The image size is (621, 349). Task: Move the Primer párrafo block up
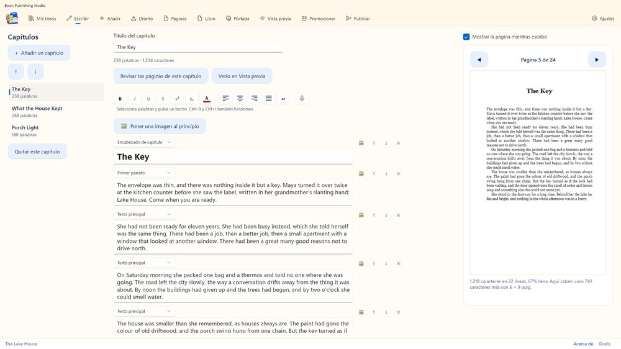373,173
